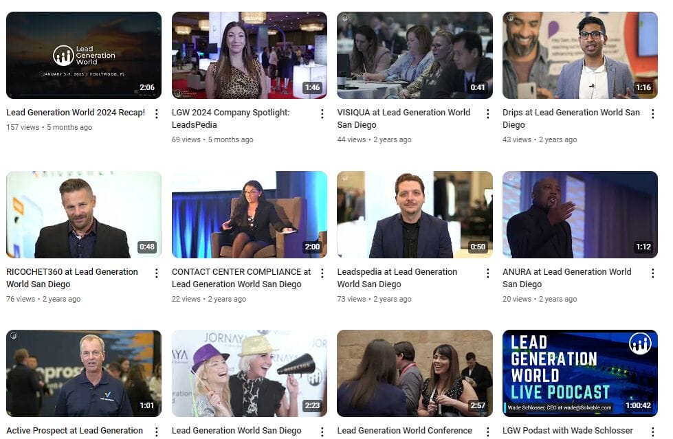Click the '73 views • 2 years ago' text

tap(374, 299)
